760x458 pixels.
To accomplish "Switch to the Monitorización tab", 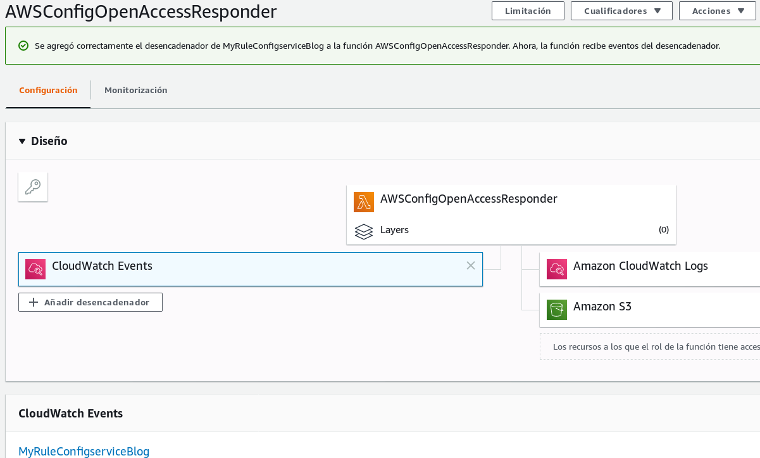I will (135, 90).
